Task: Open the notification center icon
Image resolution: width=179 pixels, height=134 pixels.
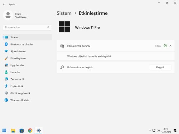Action: click(x=175, y=130)
